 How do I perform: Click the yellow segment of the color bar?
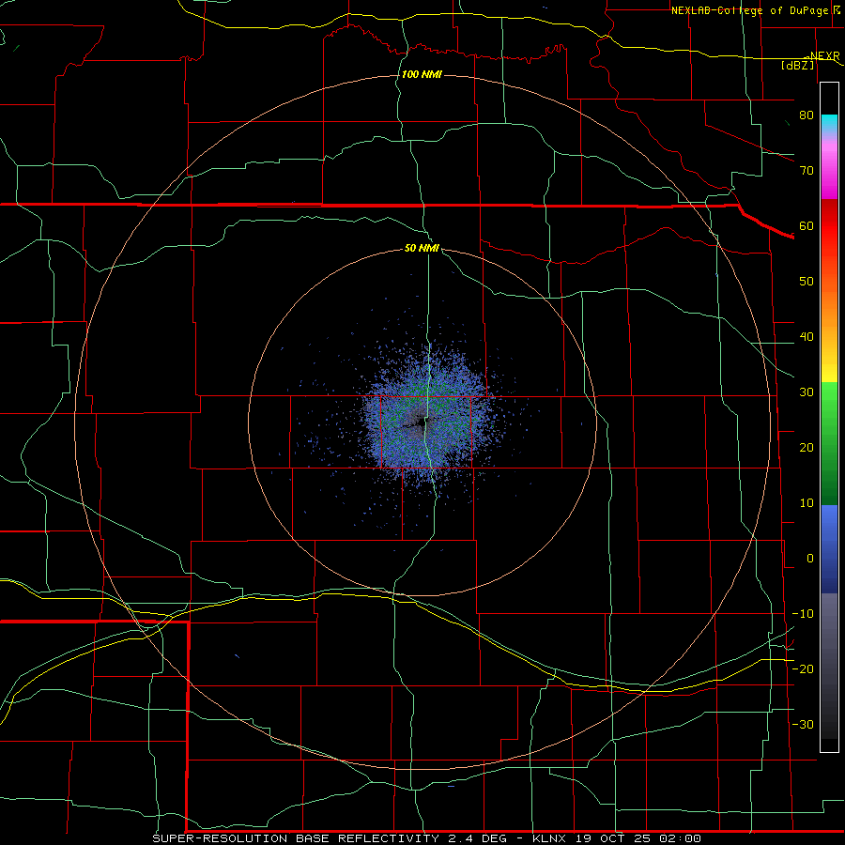[x=829, y=372]
